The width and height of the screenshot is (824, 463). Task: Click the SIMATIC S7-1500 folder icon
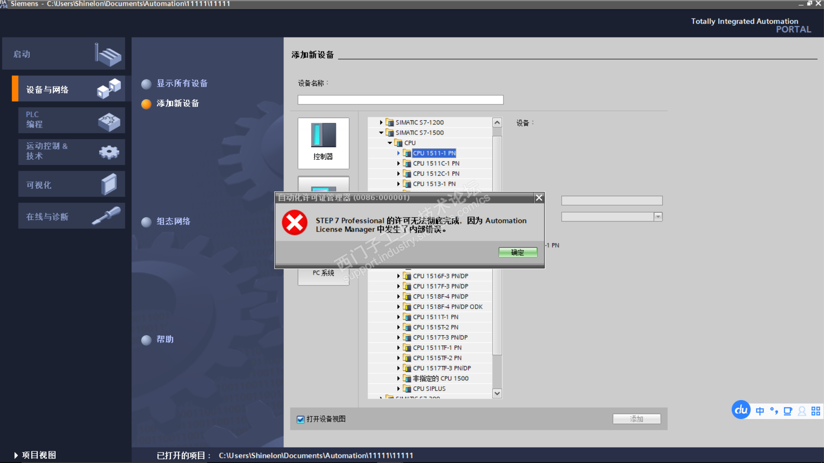click(x=390, y=133)
